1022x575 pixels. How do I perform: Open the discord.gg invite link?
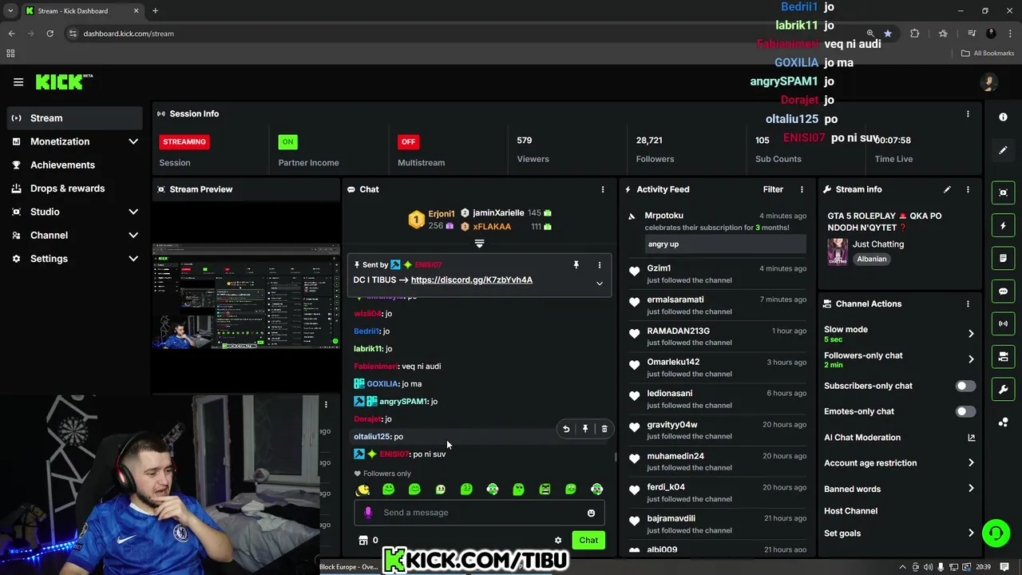pos(472,280)
